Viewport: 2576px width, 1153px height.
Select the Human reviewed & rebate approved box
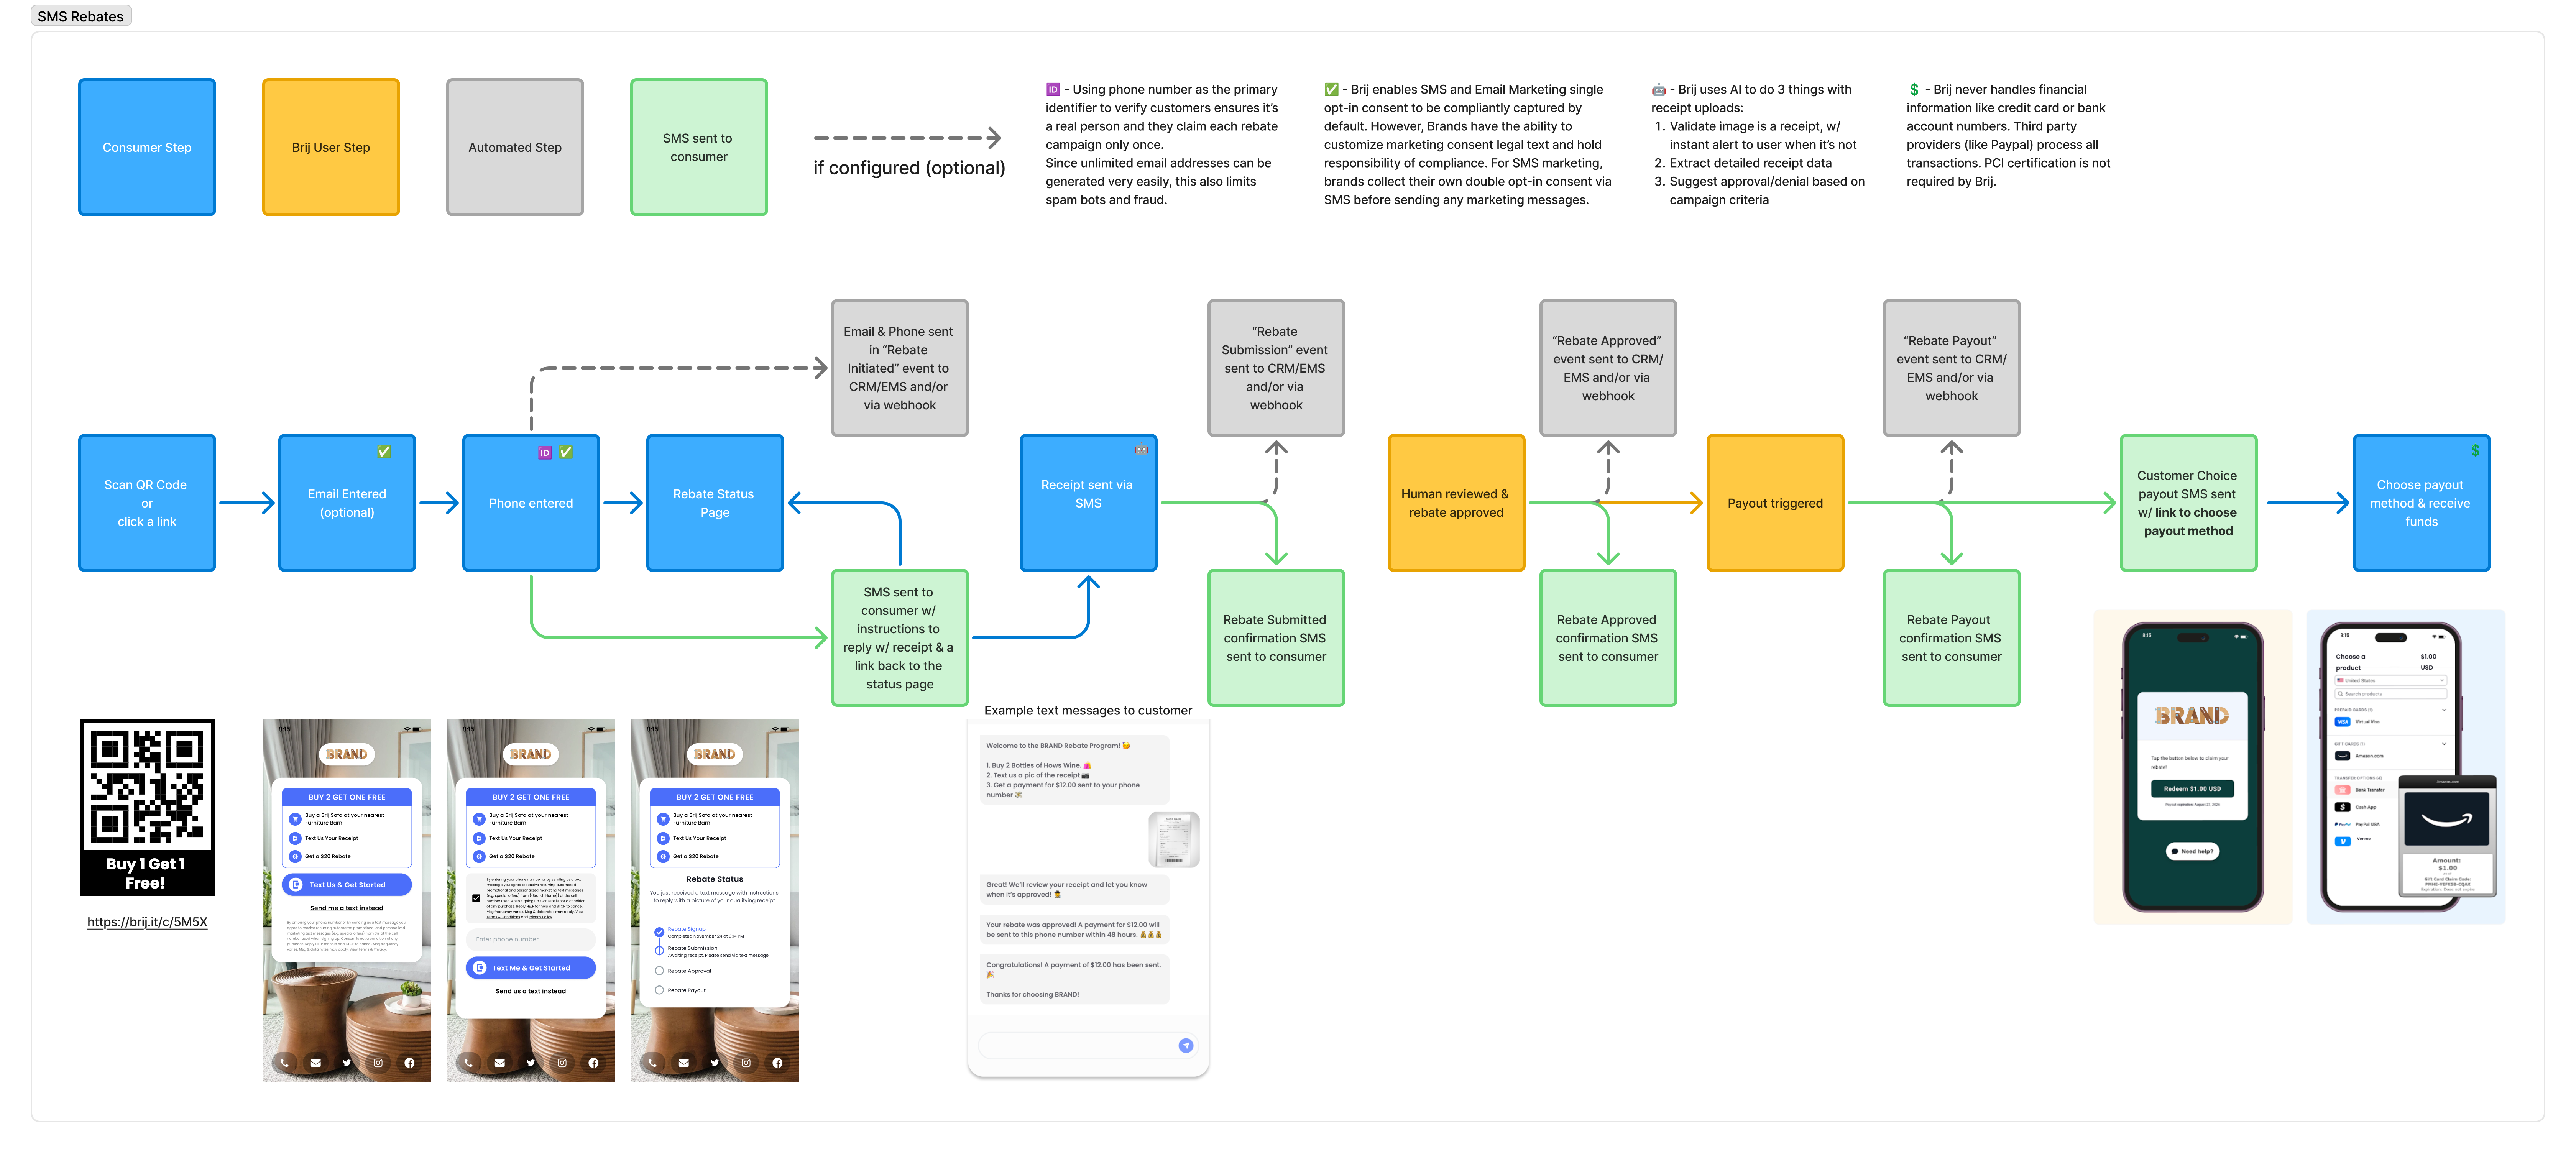click(x=1456, y=503)
